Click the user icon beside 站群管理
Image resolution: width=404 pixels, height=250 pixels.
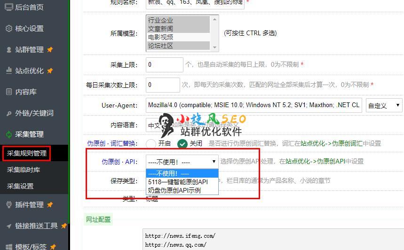[x=9, y=50]
